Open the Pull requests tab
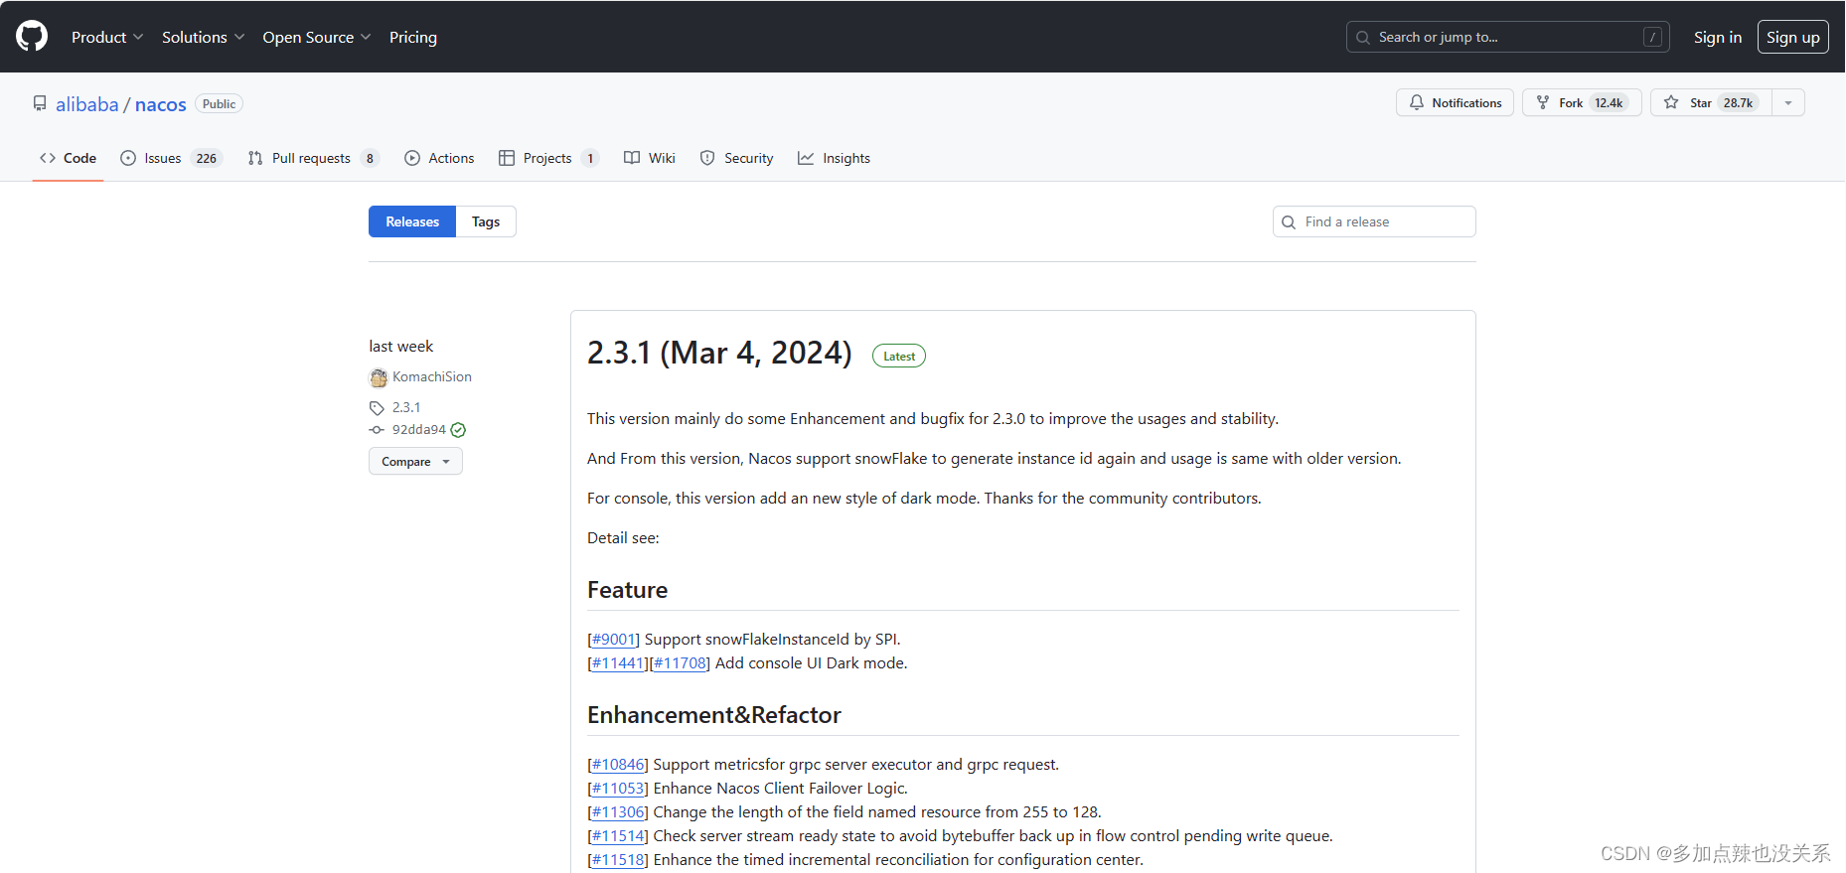 pyautogui.click(x=313, y=158)
